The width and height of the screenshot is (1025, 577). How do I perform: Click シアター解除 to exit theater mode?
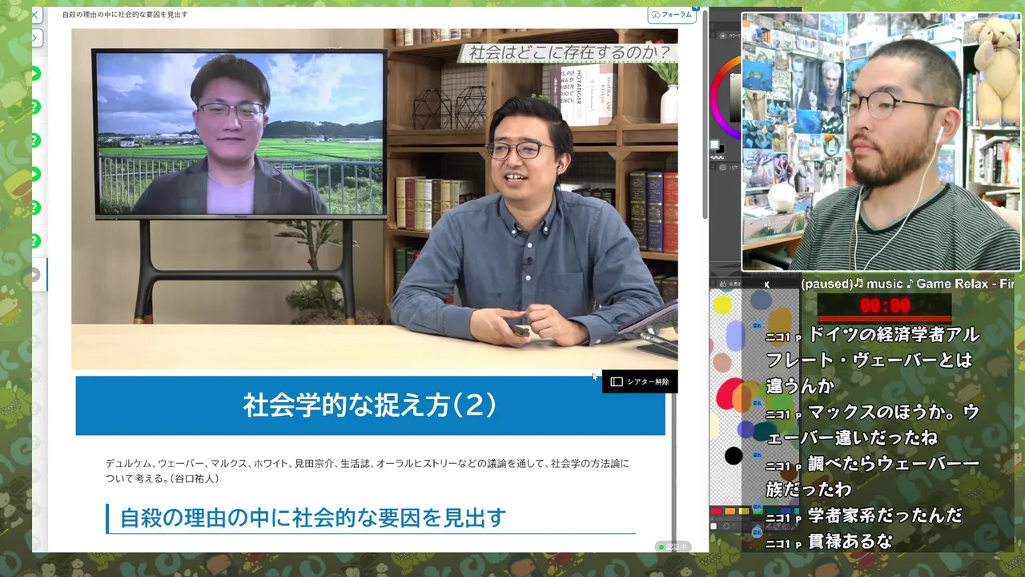point(640,381)
